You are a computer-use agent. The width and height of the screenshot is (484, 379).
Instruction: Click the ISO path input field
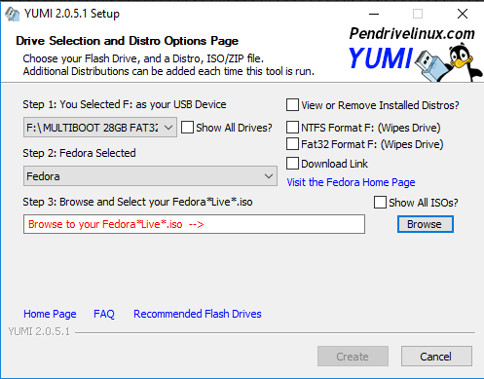pyautogui.click(x=194, y=224)
